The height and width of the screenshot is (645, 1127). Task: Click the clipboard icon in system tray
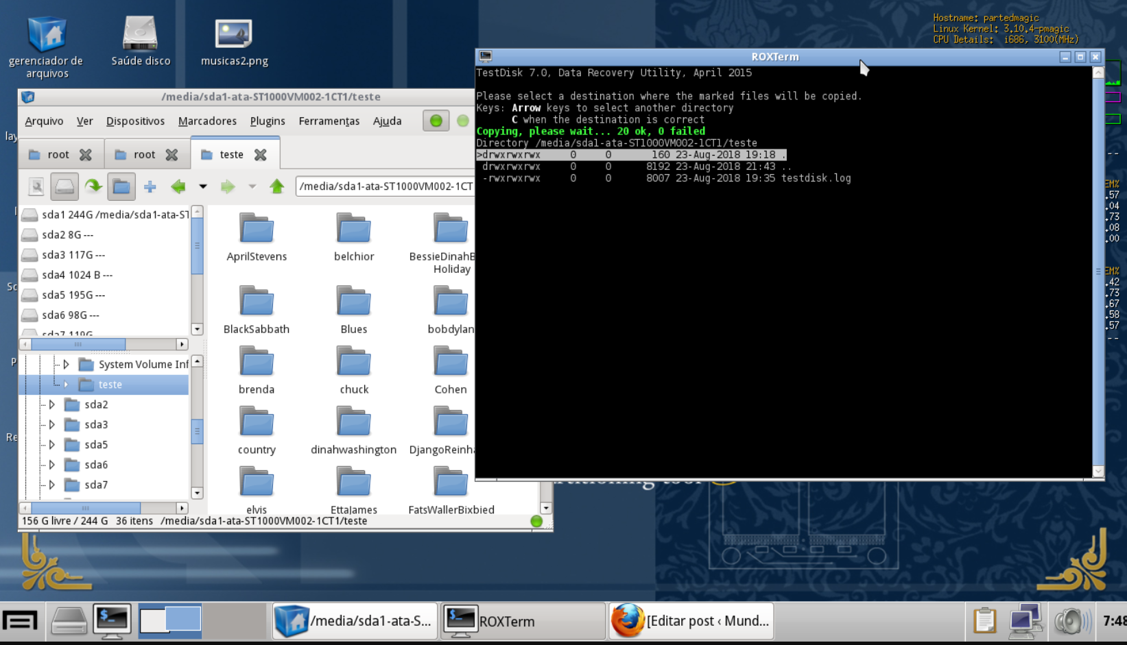click(984, 621)
